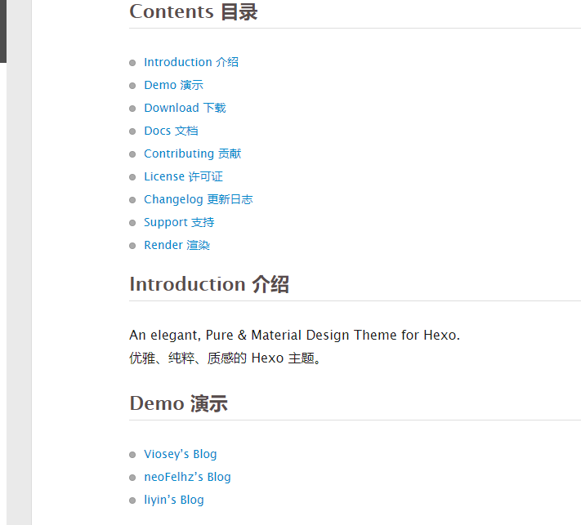Image resolution: width=581 pixels, height=525 pixels.
Task: Click the Introduction 介绍 section heading
Action: [209, 284]
